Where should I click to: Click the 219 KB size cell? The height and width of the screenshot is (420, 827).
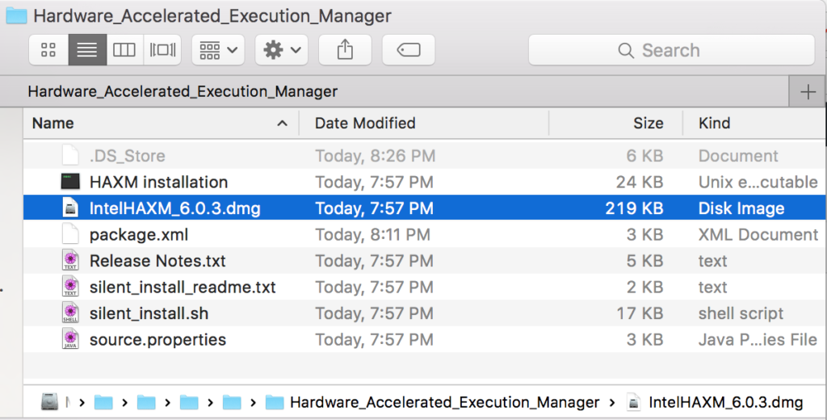634,208
